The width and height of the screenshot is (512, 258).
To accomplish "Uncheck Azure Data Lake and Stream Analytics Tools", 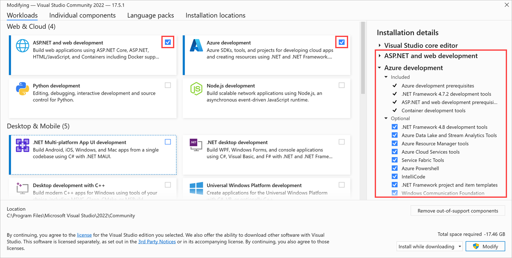I will (395, 135).
